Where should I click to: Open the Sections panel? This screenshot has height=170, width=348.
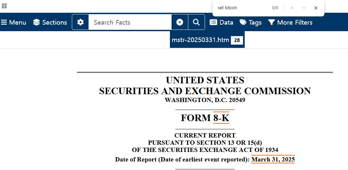coord(50,22)
